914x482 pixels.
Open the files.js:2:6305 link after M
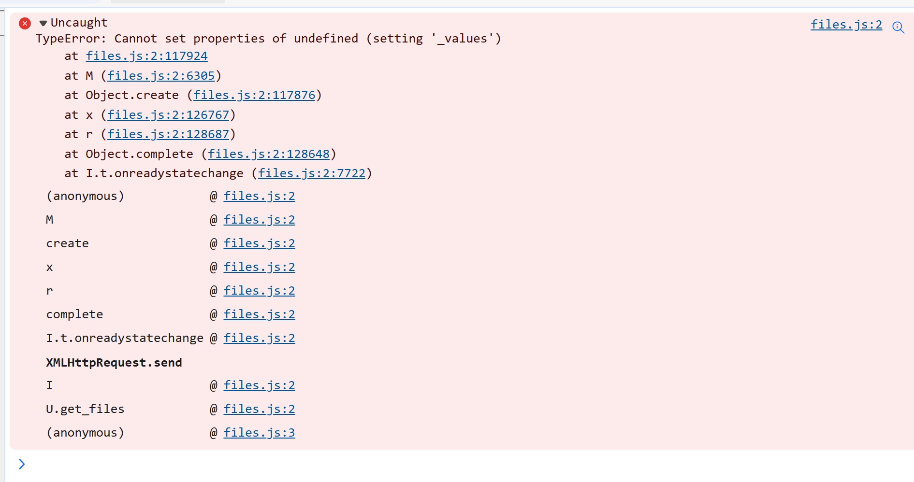[160, 76]
